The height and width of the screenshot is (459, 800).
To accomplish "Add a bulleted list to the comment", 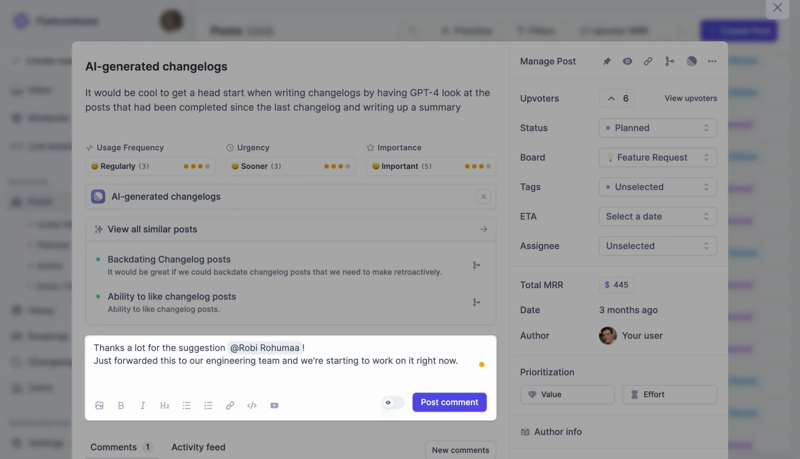I will 186,405.
